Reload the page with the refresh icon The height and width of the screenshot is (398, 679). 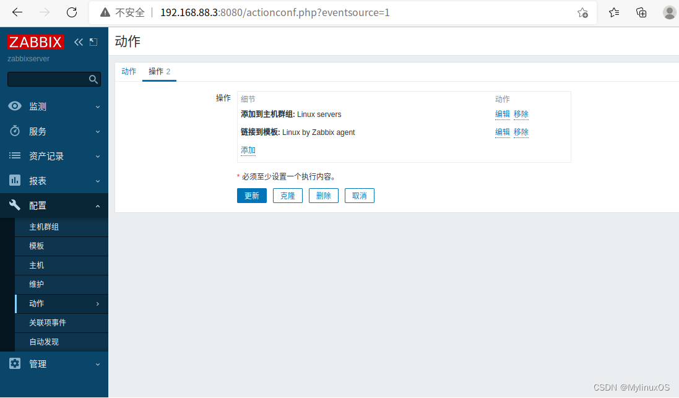click(72, 12)
